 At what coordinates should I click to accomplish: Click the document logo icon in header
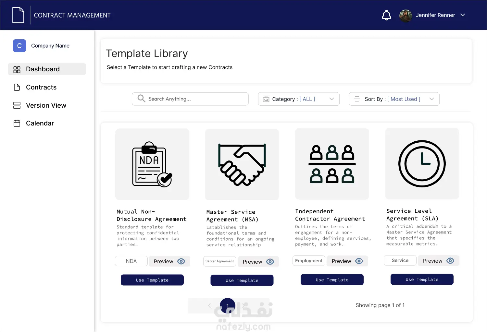coord(18,15)
